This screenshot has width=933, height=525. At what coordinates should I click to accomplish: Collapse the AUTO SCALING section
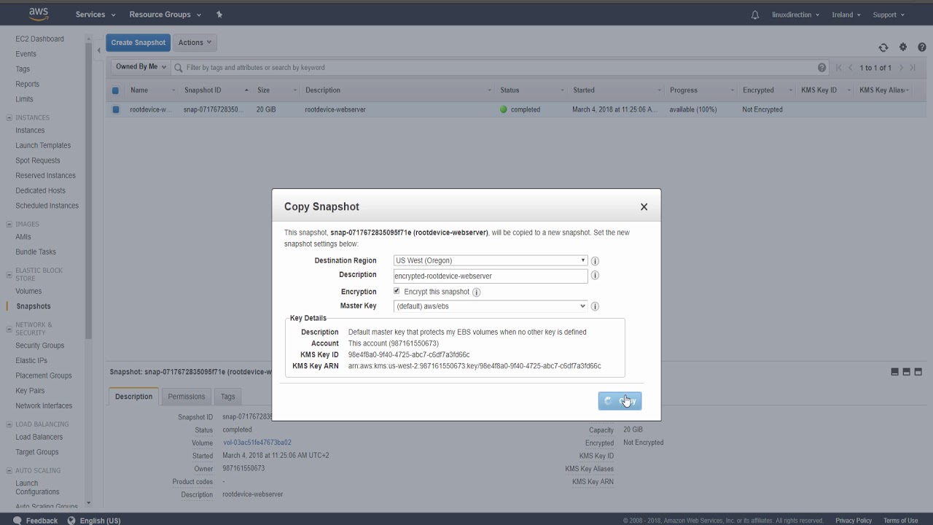tap(9, 471)
